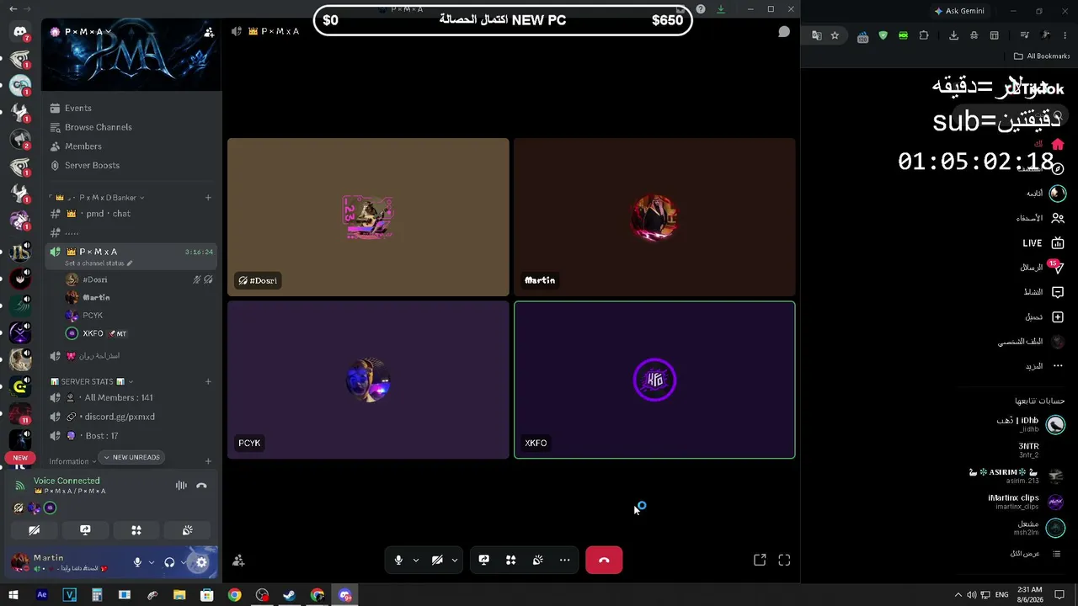Click invite people icon in server header

coord(208,32)
